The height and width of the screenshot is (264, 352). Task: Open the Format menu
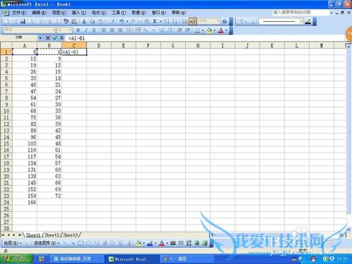[x=99, y=13]
